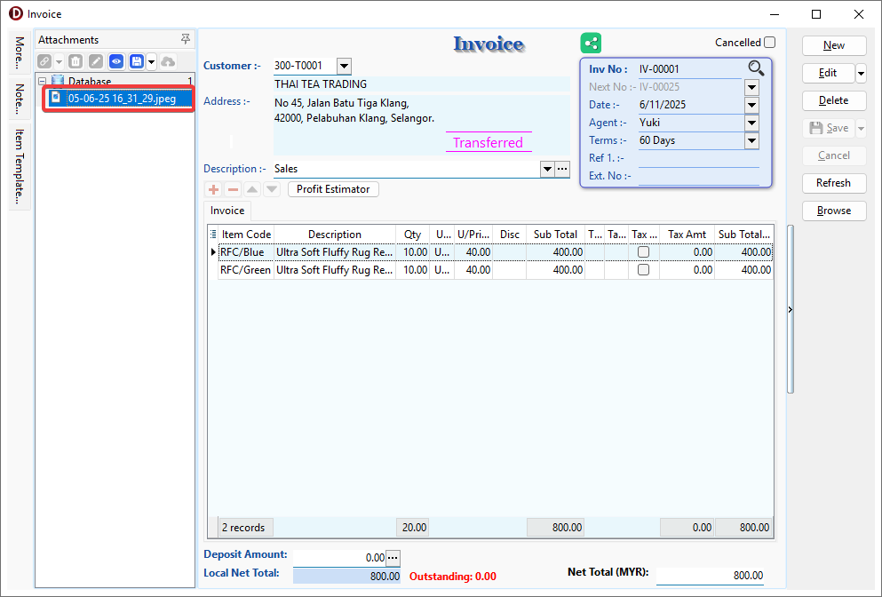Open the Profit Estimator
The width and height of the screenshot is (882, 597).
pos(334,189)
